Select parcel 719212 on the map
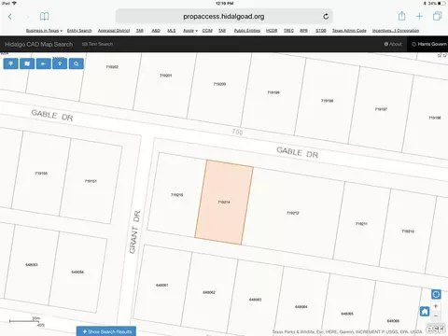The image size is (448, 336). pyautogui.click(x=293, y=213)
